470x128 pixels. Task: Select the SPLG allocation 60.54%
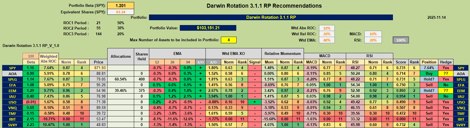[x=121, y=79]
